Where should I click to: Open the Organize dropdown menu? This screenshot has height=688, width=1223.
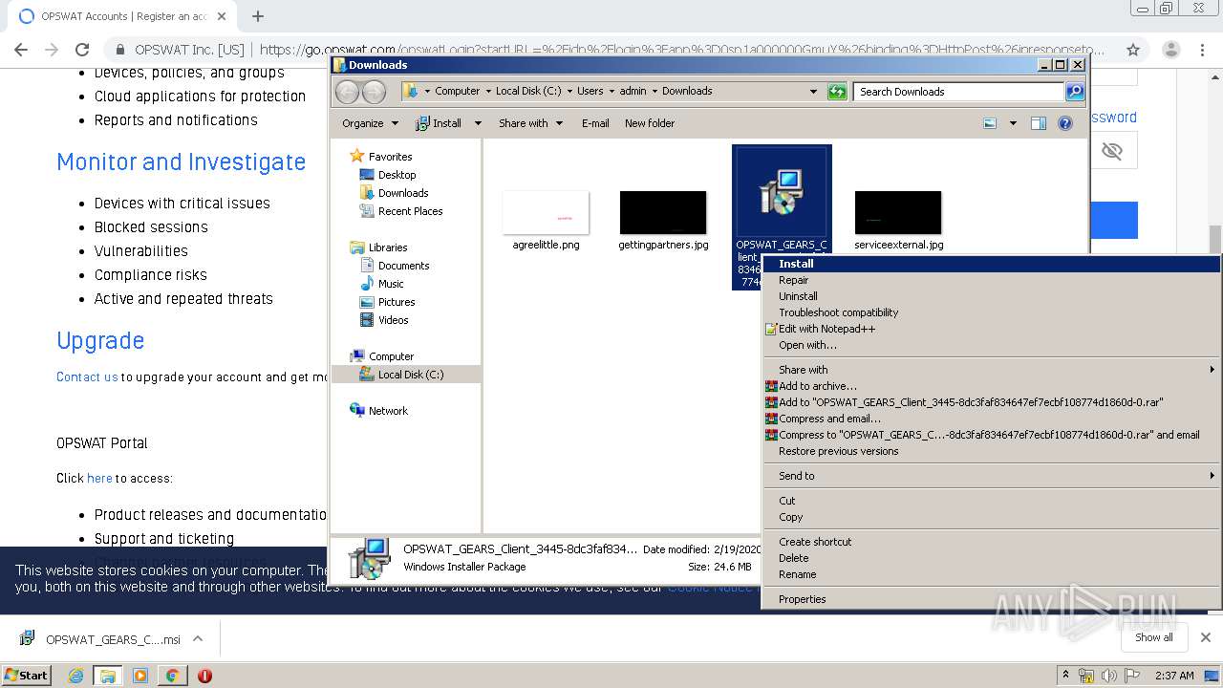click(370, 123)
